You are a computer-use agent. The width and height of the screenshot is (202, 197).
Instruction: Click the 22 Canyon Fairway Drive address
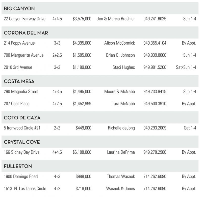[x=24, y=19]
